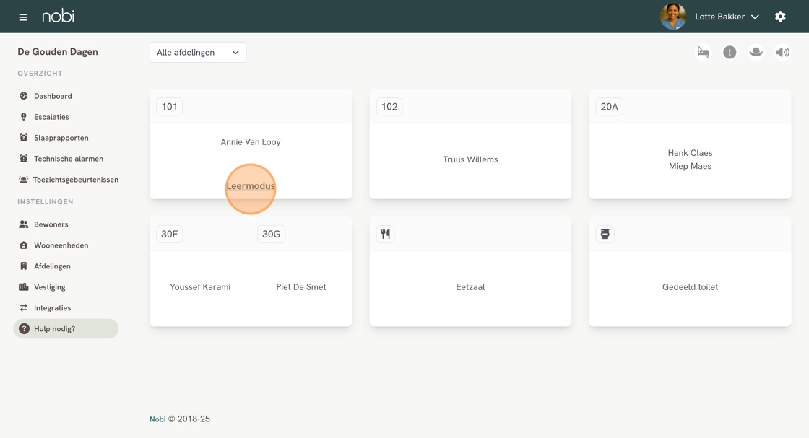
Task: Open the settings gear icon
Action: 780,17
